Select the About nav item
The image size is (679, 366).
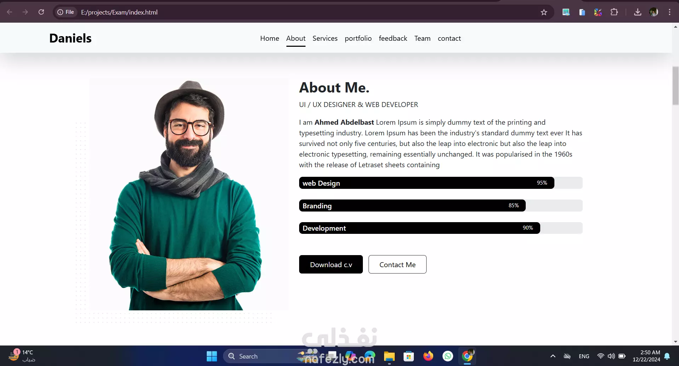[296, 38]
